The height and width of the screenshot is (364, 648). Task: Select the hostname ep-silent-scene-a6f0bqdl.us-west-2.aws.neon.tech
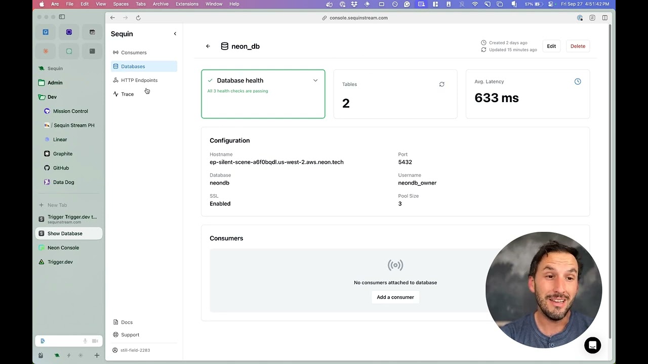click(x=276, y=162)
